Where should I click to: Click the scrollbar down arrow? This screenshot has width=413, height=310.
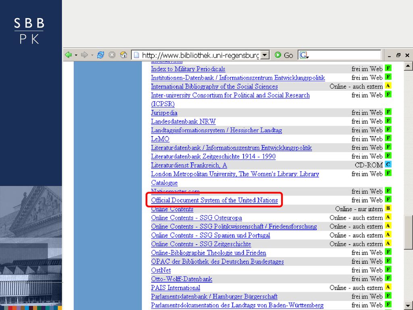408,305
